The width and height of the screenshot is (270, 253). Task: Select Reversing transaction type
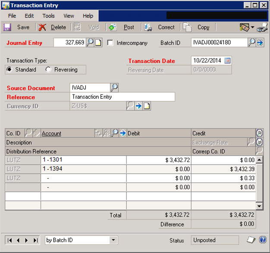point(48,69)
